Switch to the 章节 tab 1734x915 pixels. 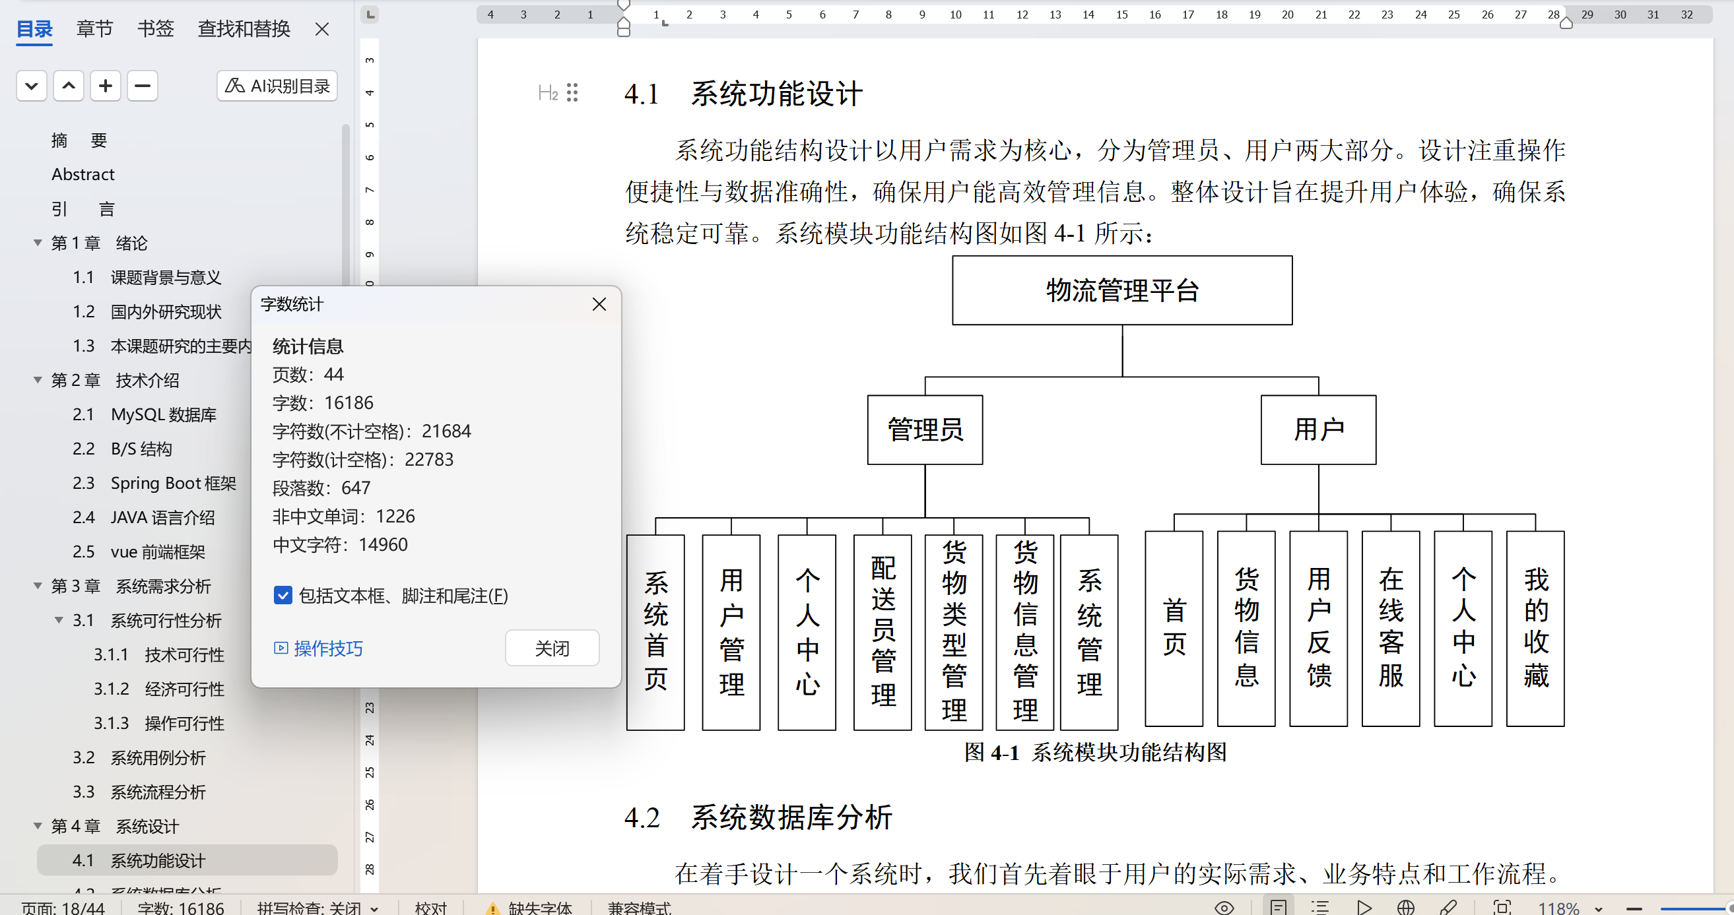(94, 29)
